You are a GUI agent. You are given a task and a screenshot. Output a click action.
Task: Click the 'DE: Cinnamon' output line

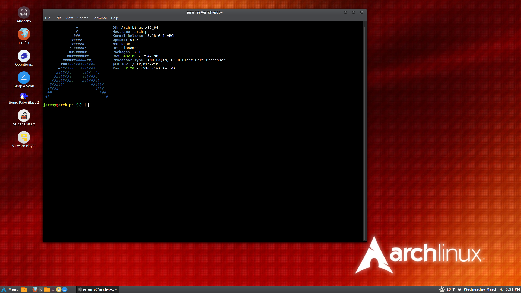pyautogui.click(x=126, y=48)
